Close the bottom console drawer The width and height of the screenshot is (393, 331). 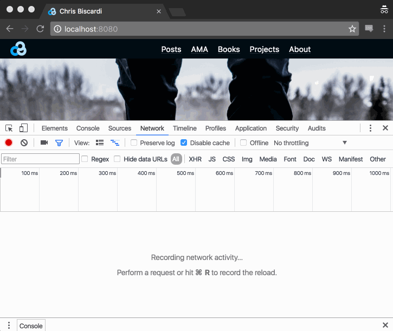coord(385,325)
